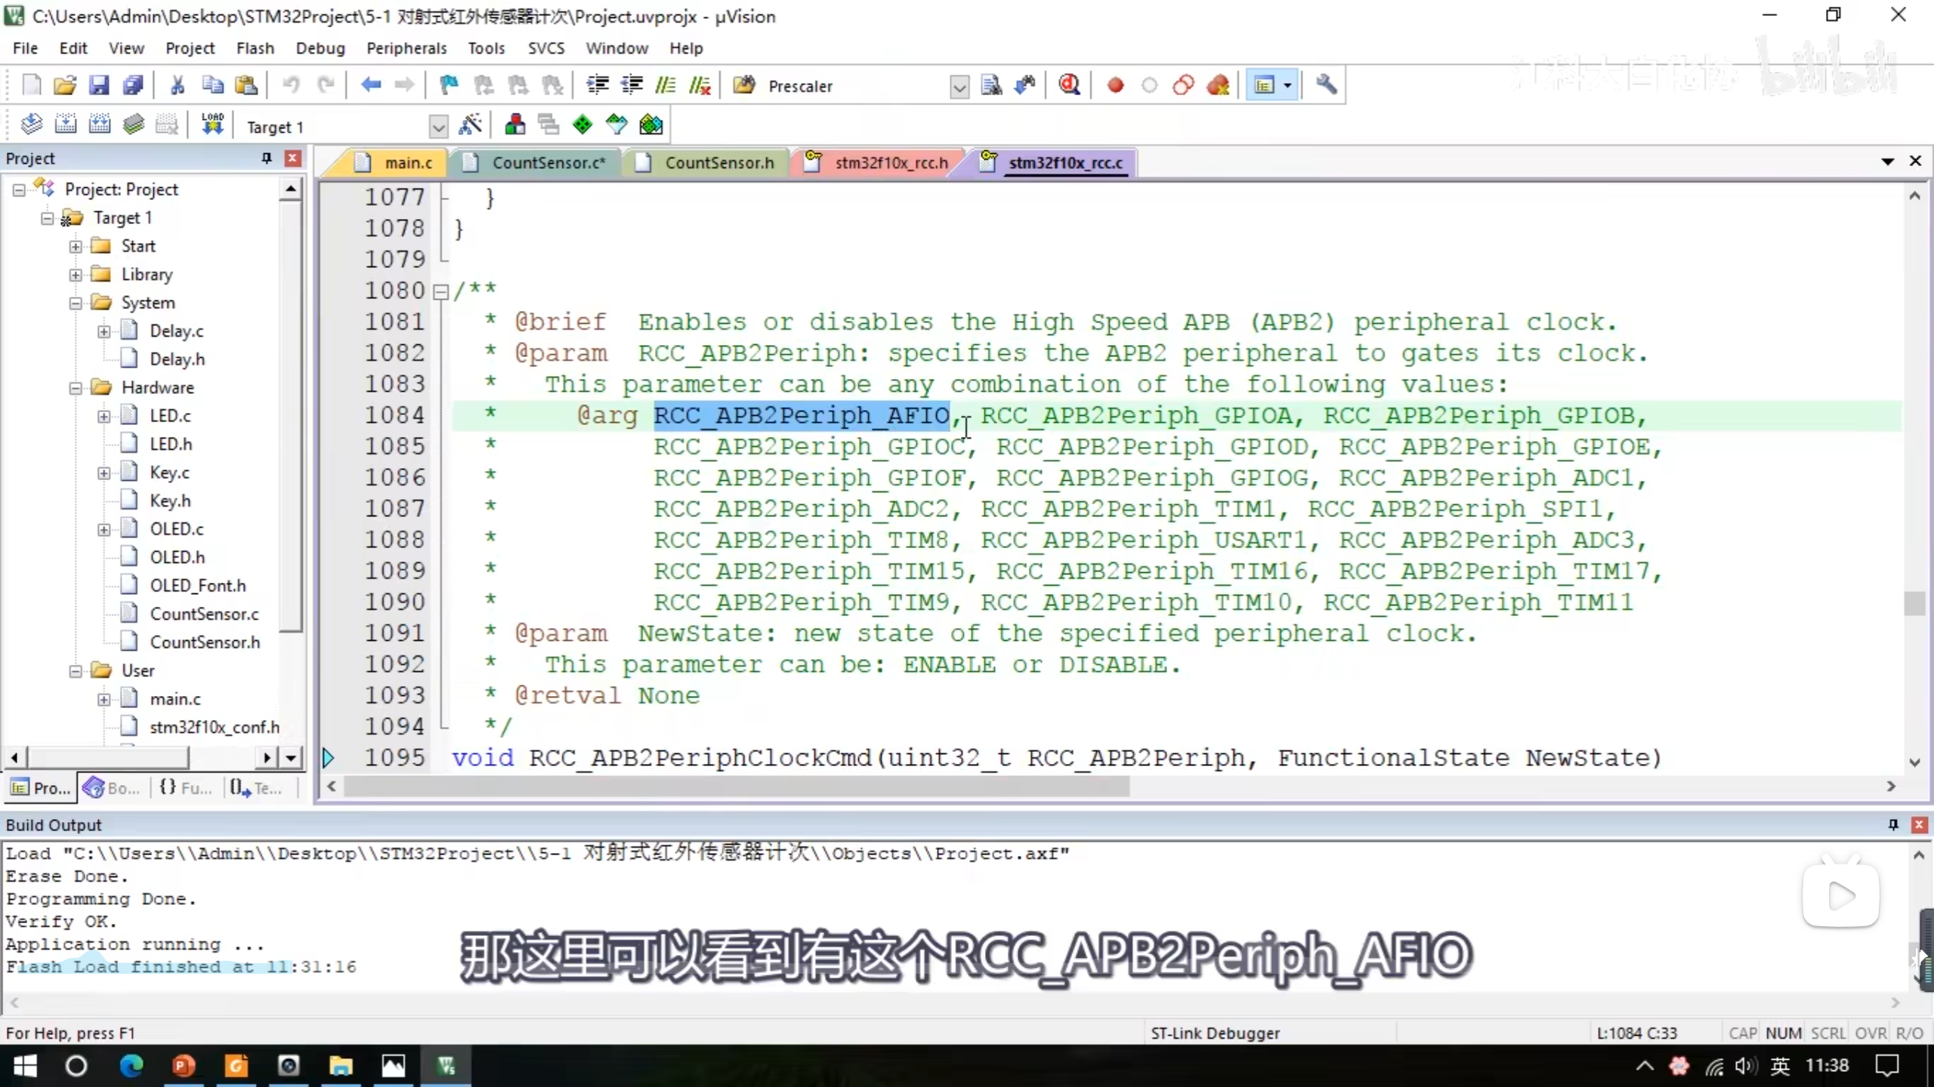Open the Target 1 dropdown

pyautogui.click(x=438, y=127)
